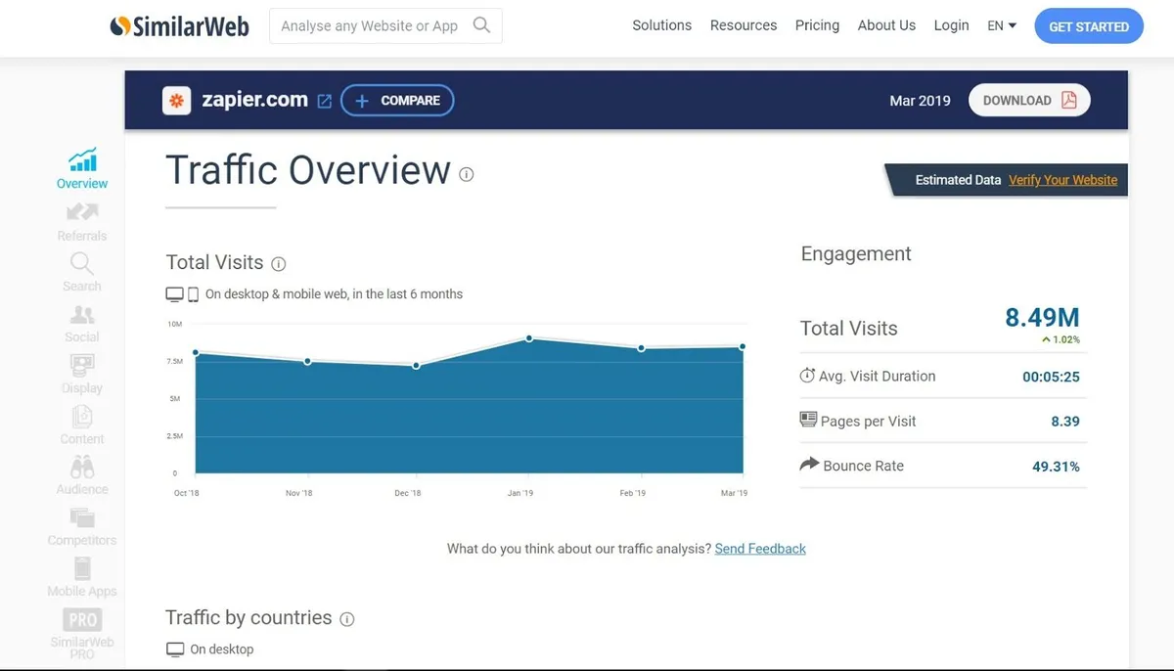
Task: Open the Solutions menu
Action: point(661,25)
